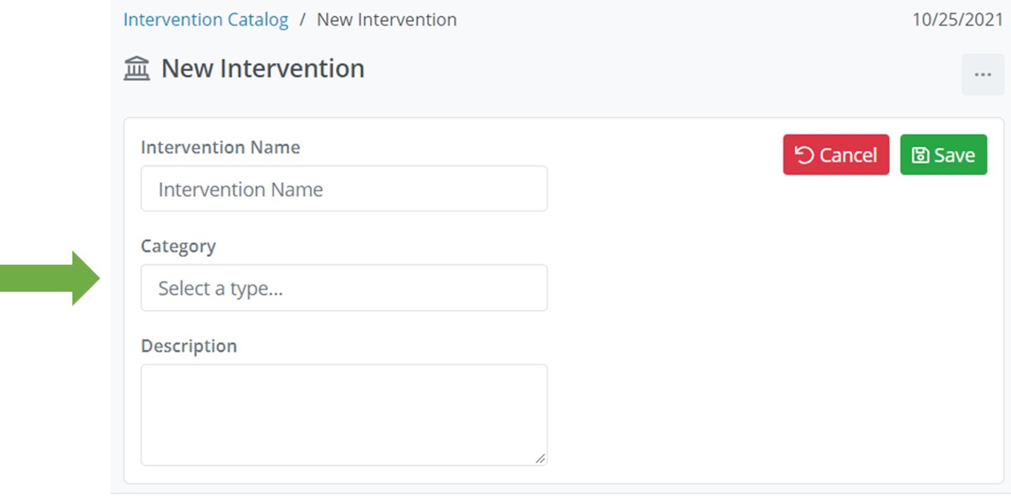
Task: Open the Intervention Catalog breadcrumb link
Action: [x=205, y=20]
